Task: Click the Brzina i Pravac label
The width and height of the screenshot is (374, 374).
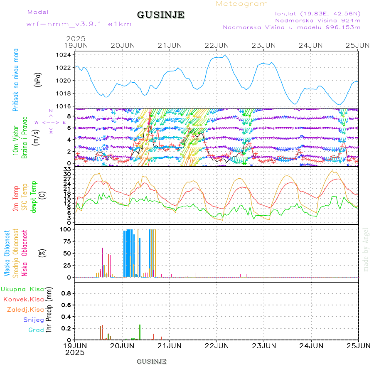Action: pos(25,138)
